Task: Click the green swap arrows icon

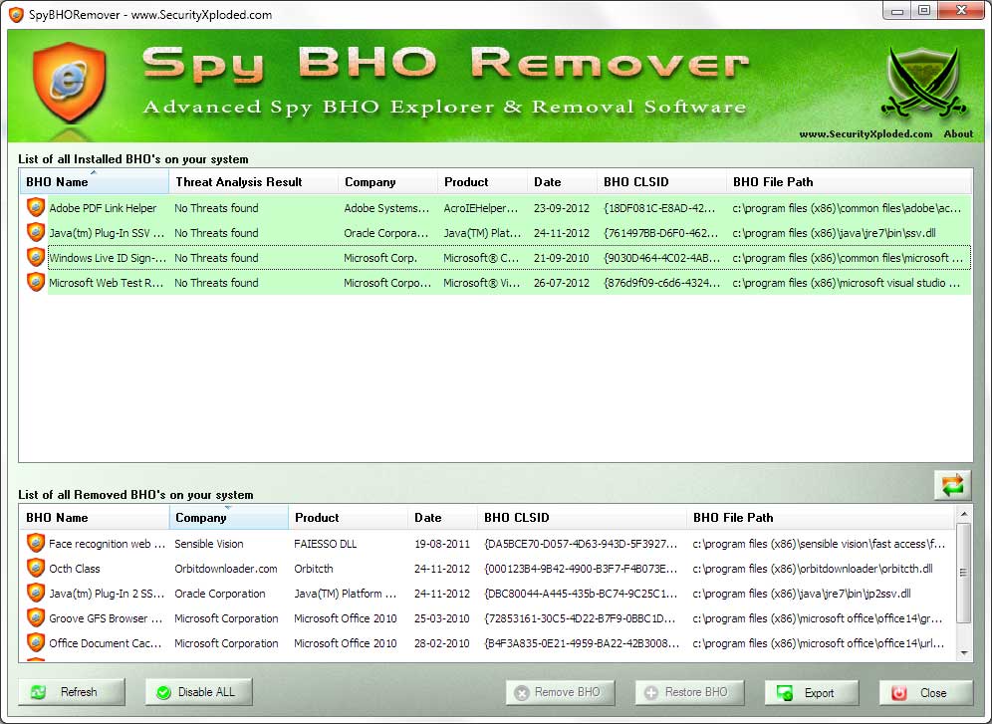Action: point(953,485)
